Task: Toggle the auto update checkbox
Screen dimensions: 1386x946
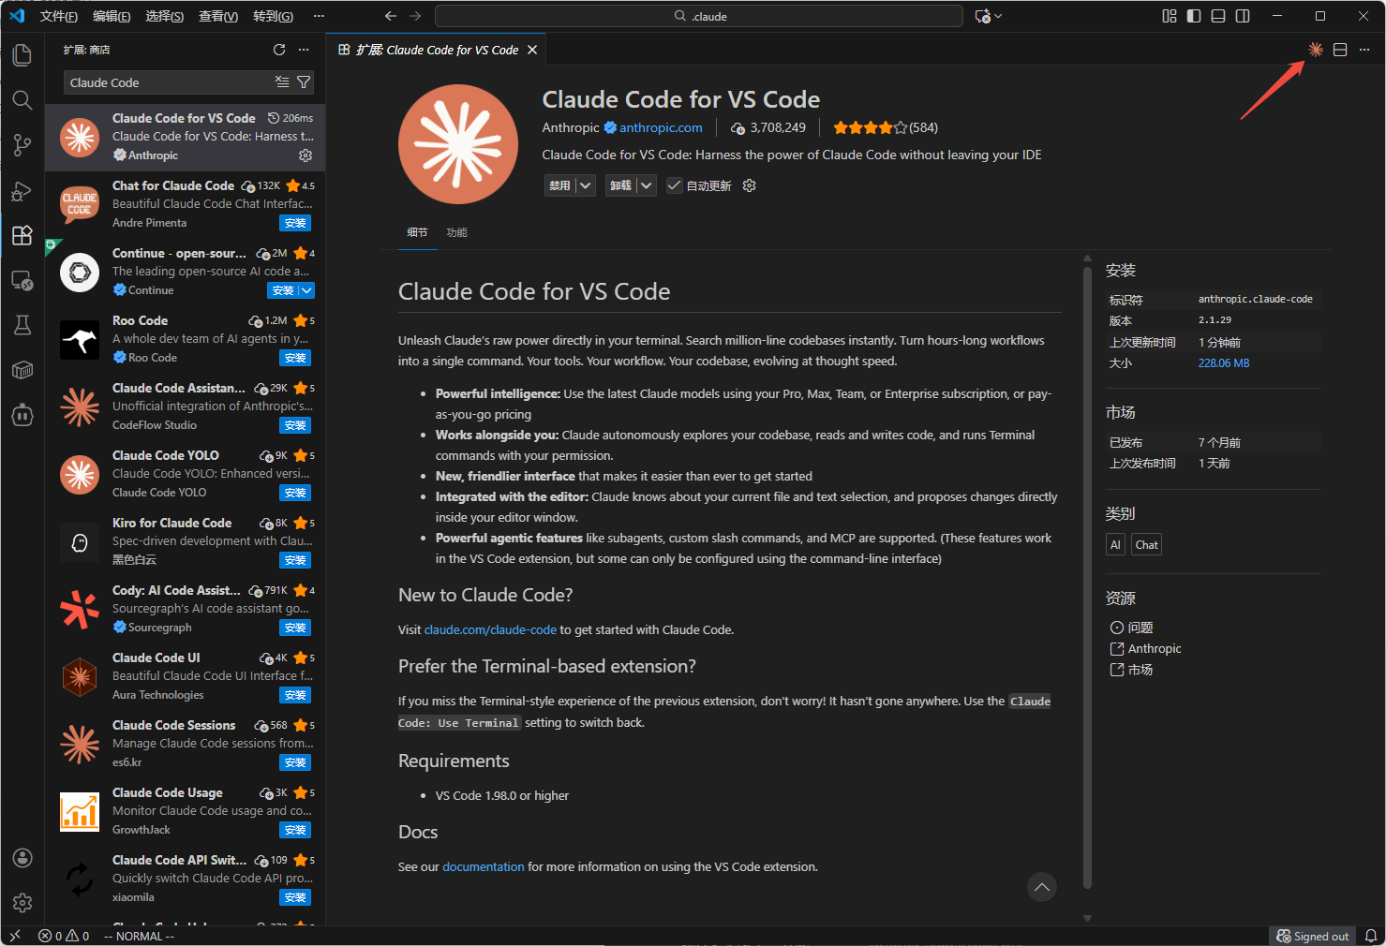Action: pyautogui.click(x=674, y=185)
